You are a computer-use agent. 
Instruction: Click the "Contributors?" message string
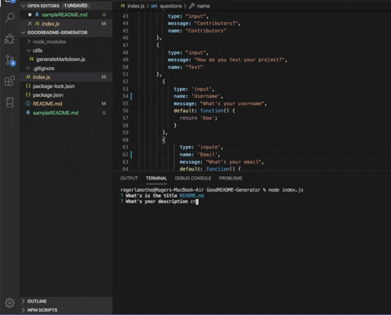click(217, 24)
